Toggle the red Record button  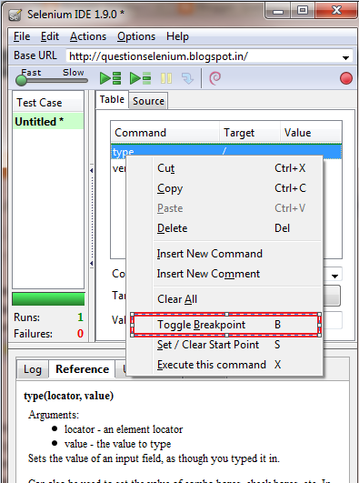tap(346, 78)
